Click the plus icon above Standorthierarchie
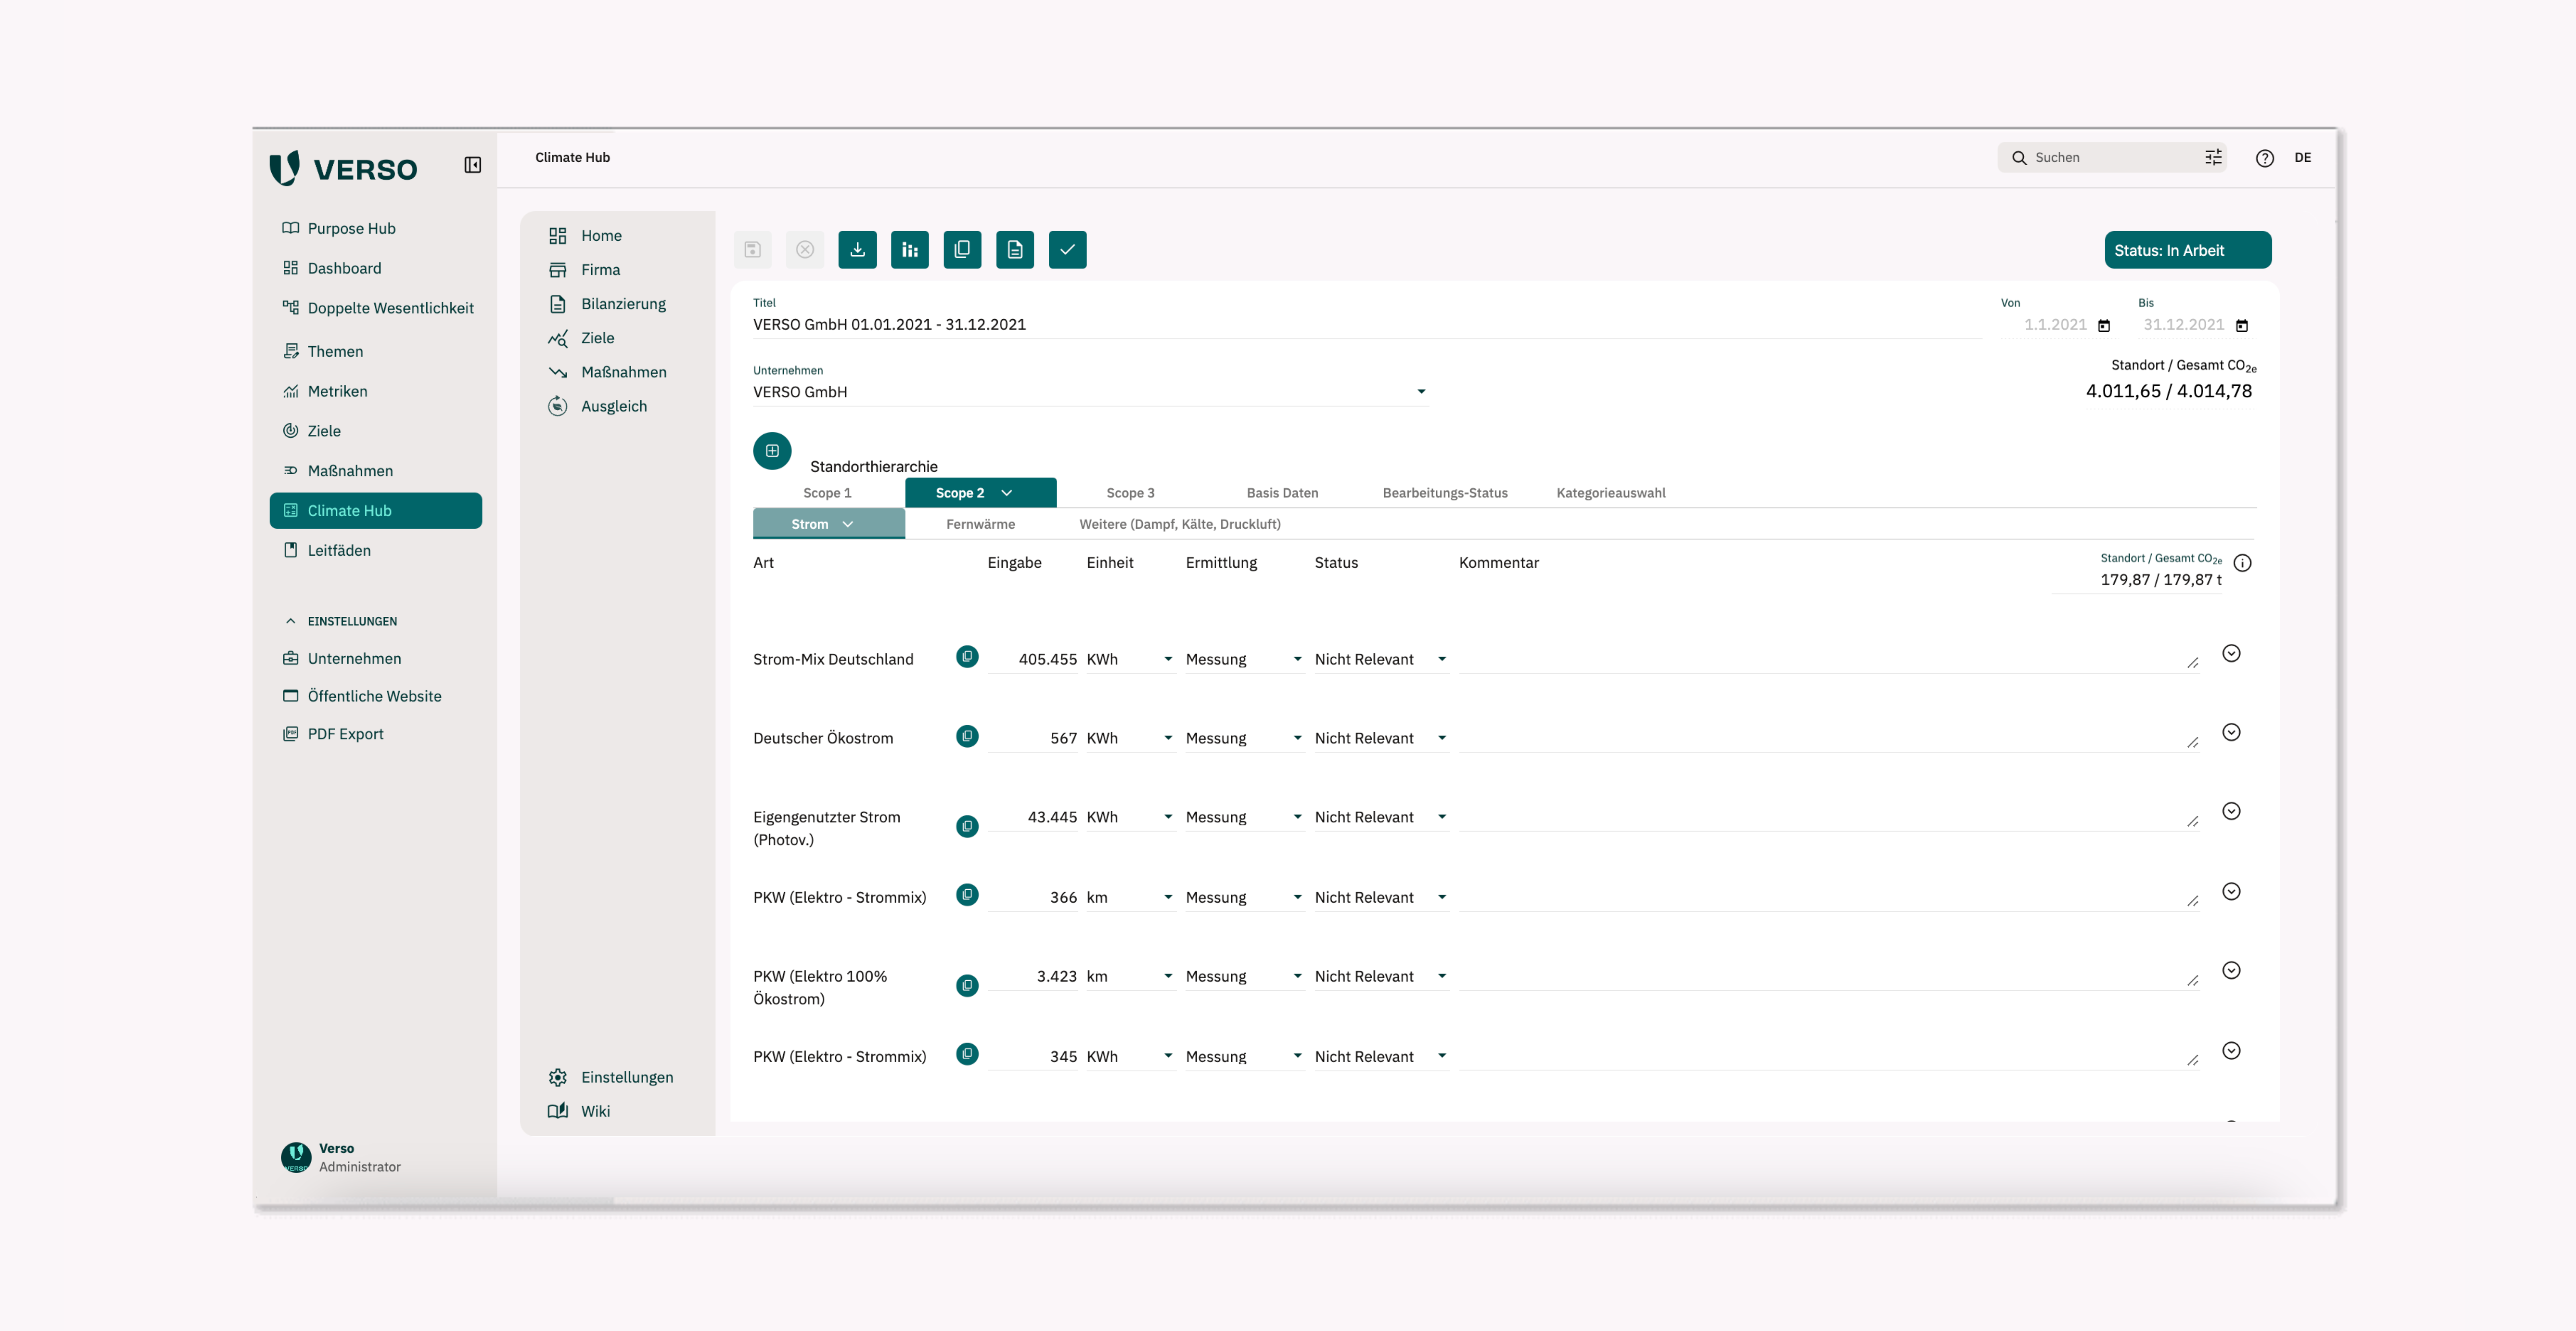Image resolution: width=2576 pixels, height=1331 pixels. [x=772, y=450]
